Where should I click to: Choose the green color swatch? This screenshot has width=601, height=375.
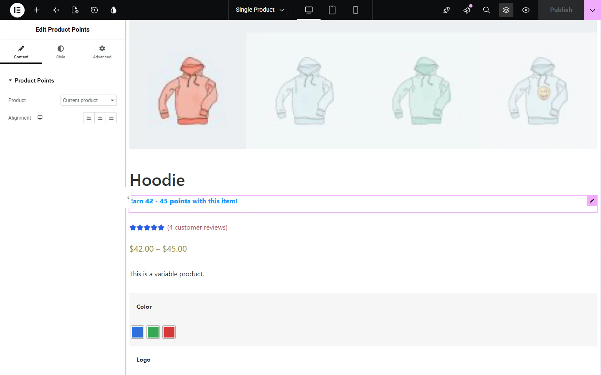153,332
